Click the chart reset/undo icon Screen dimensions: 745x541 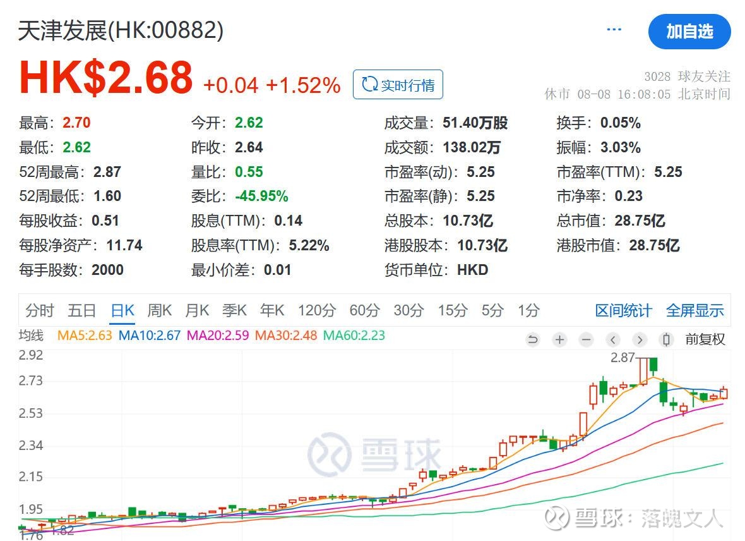(x=533, y=340)
